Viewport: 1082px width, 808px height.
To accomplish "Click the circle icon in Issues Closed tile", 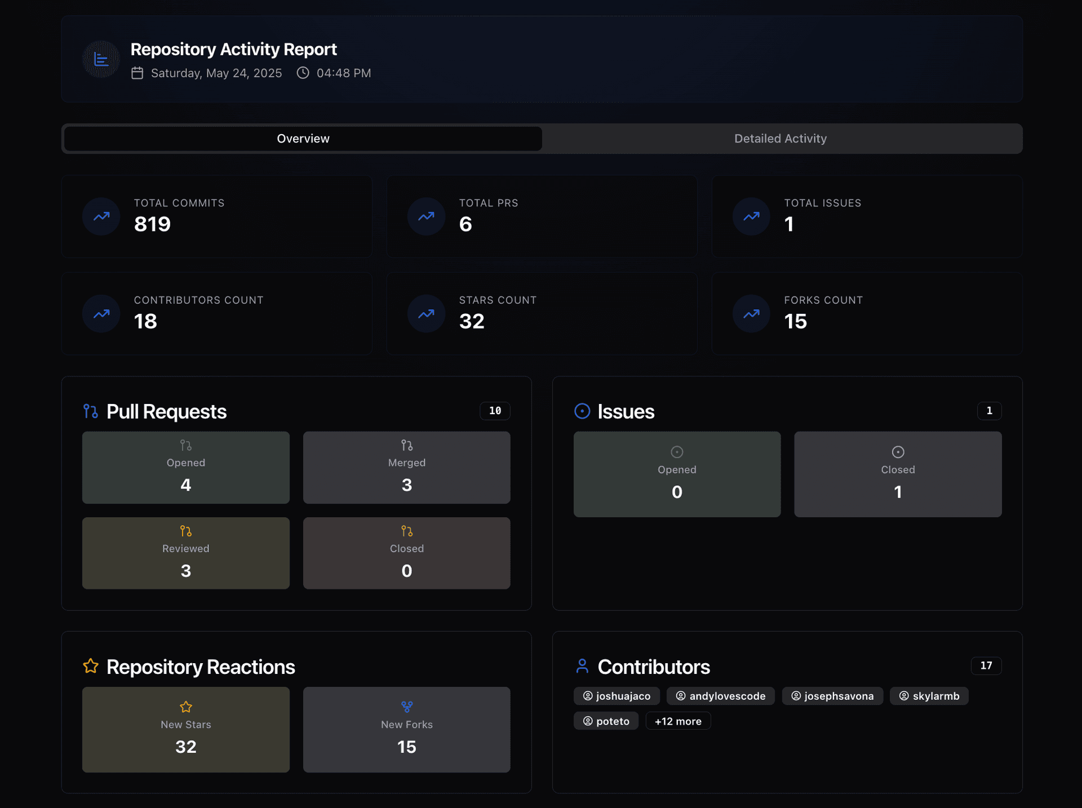I will tap(898, 452).
